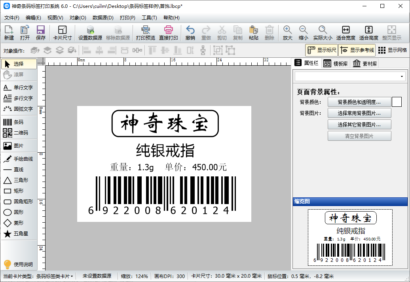Choose the 图片 image tool
The height and width of the screenshot is (282, 410).
(x=19, y=146)
